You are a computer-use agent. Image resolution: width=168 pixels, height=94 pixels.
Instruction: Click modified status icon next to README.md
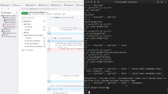[44, 21]
